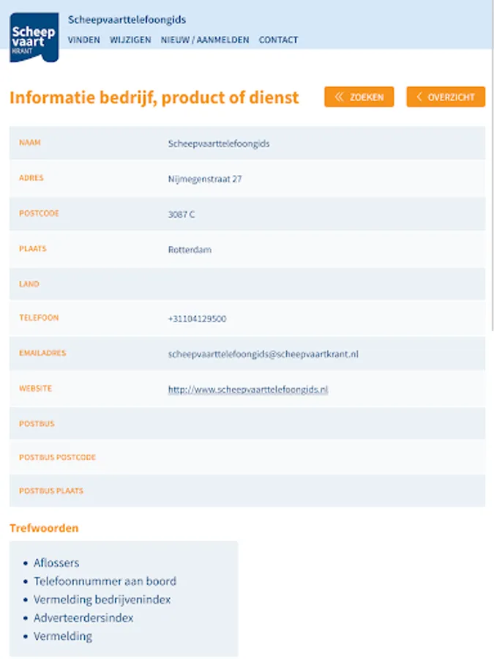Open the Contact menu item
The width and height of the screenshot is (494, 659).
coord(278,40)
